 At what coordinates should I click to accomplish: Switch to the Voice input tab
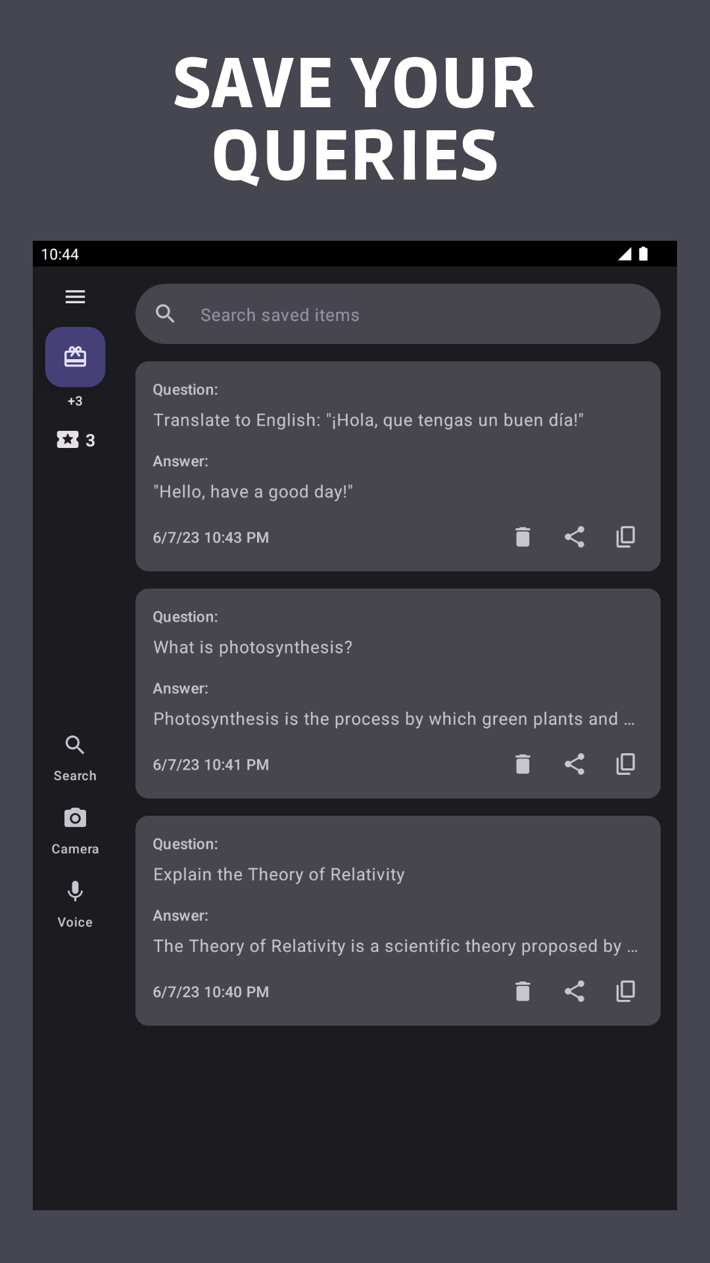point(75,904)
